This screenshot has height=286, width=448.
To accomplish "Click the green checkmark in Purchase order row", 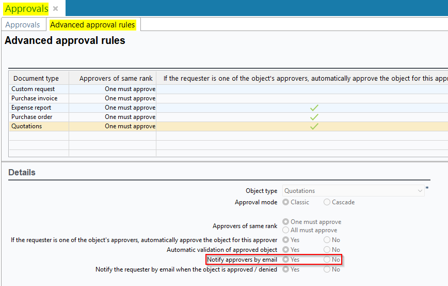I will point(314,117).
